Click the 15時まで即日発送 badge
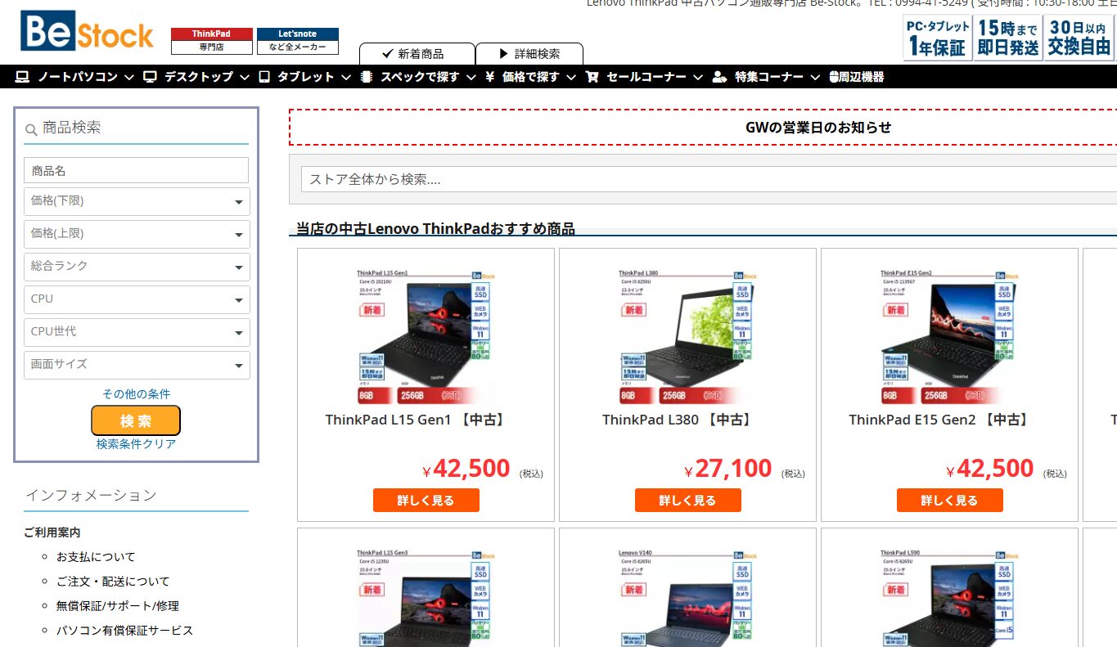The height and width of the screenshot is (647, 1117). [1007, 38]
